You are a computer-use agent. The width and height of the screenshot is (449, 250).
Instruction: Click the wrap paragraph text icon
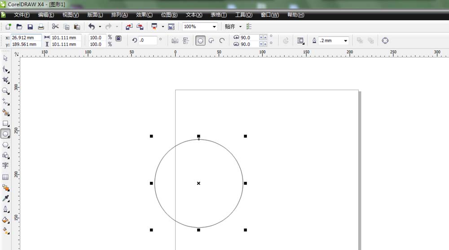point(300,41)
